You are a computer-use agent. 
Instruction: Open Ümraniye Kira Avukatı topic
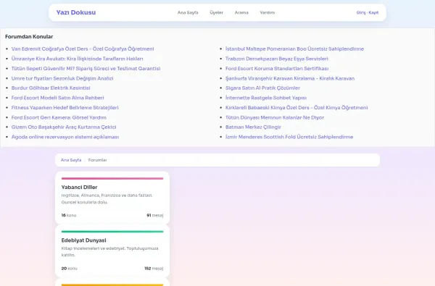pyautogui.click(x=77, y=59)
